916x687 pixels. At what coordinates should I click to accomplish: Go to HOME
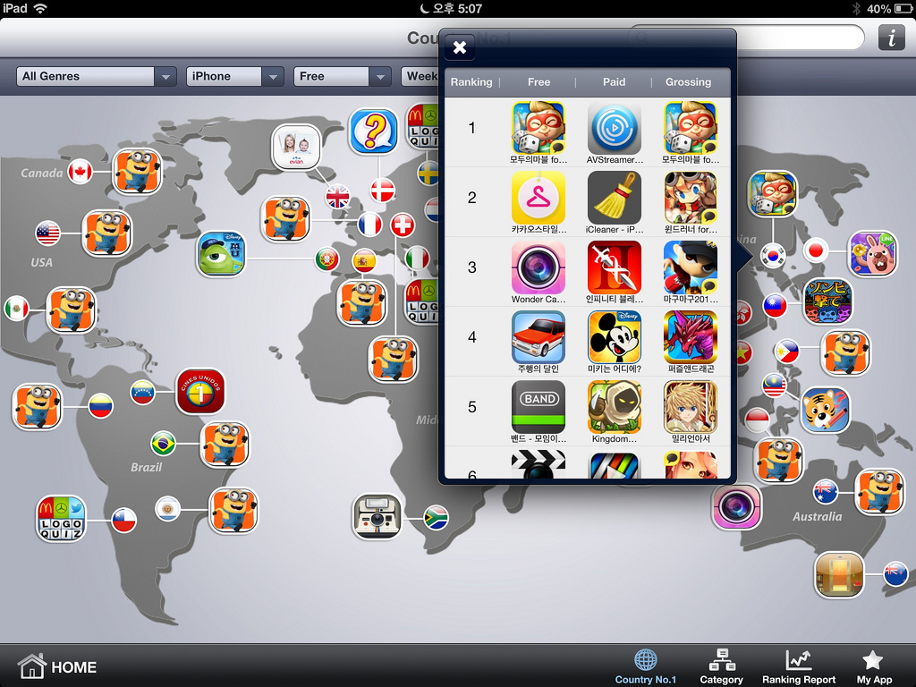[x=57, y=666]
